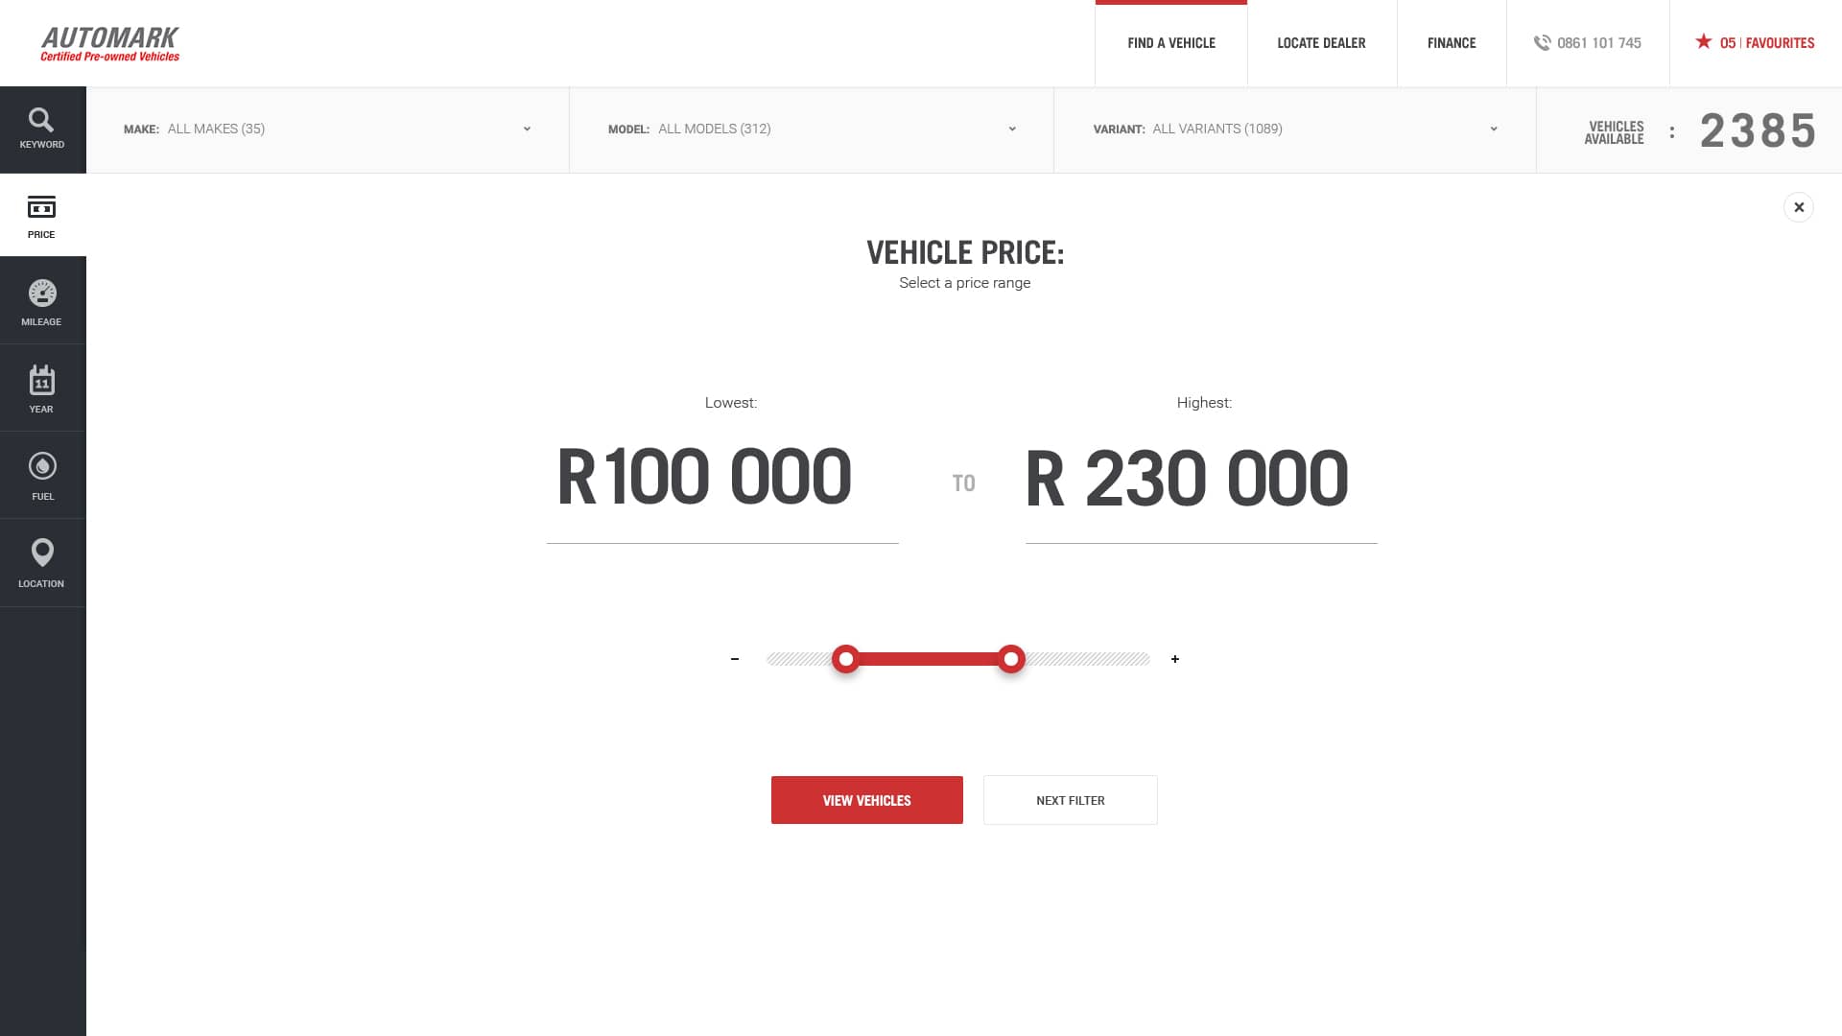The height and width of the screenshot is (1036, 1842).
Task: Open the ALL MODELS dropdown
Action: (x=1013, y=129)
